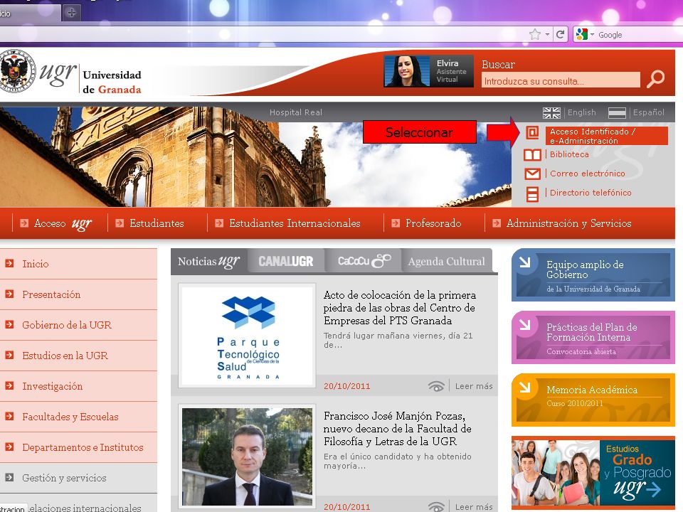Open Estudios Grado y Posgrado banner

coord(593,473)
